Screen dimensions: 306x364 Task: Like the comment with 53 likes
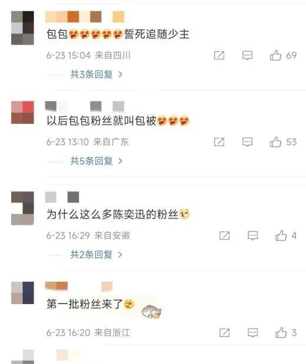point(275,142)
